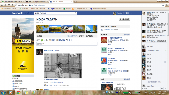Like the 7-ELEVEN page with thumbs-up
Viewport: 169px width, 95px height.
point(110,65)
